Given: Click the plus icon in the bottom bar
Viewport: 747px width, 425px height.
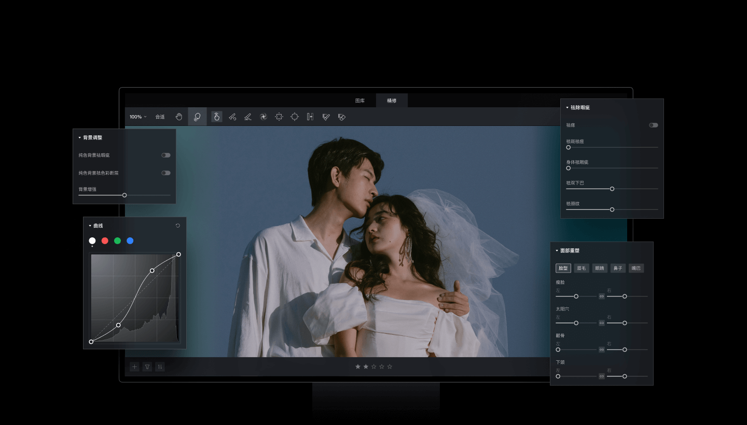Looking at the screenshot, I should point(134,367).
